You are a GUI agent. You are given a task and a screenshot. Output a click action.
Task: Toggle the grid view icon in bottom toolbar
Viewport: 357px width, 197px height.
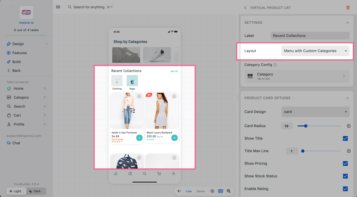click(221, 191)
